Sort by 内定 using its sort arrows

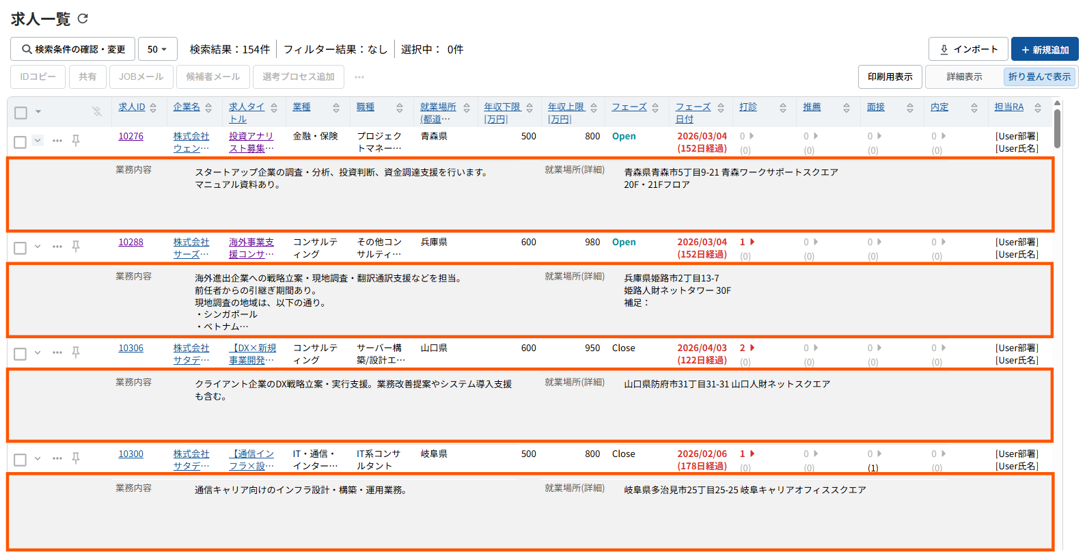974,107
